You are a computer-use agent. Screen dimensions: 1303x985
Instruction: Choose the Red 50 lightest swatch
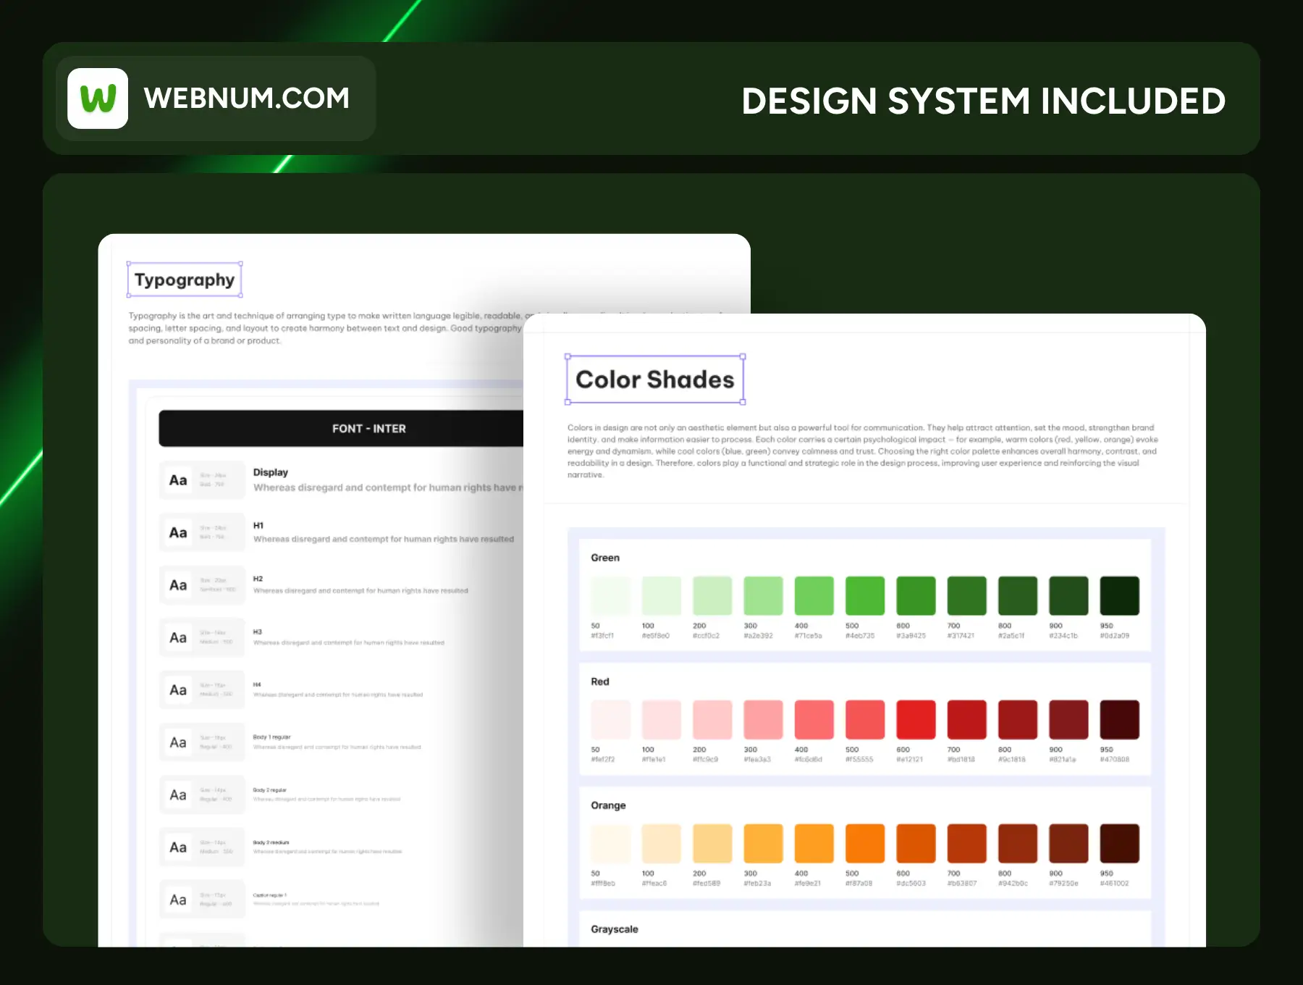(610, 720)
